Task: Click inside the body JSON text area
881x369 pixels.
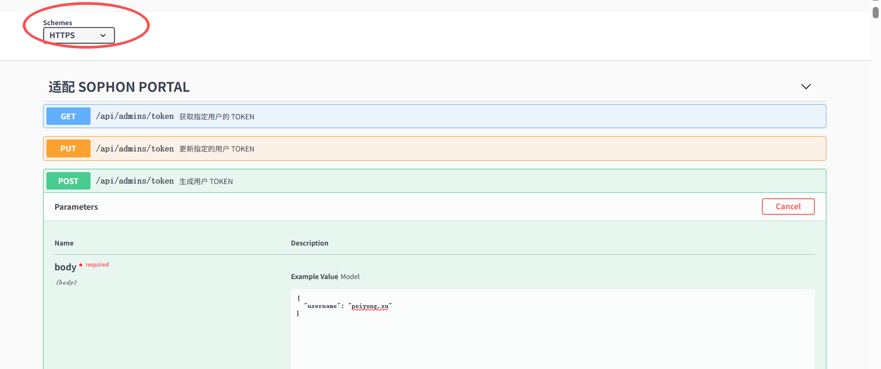Action: [552, 329]
